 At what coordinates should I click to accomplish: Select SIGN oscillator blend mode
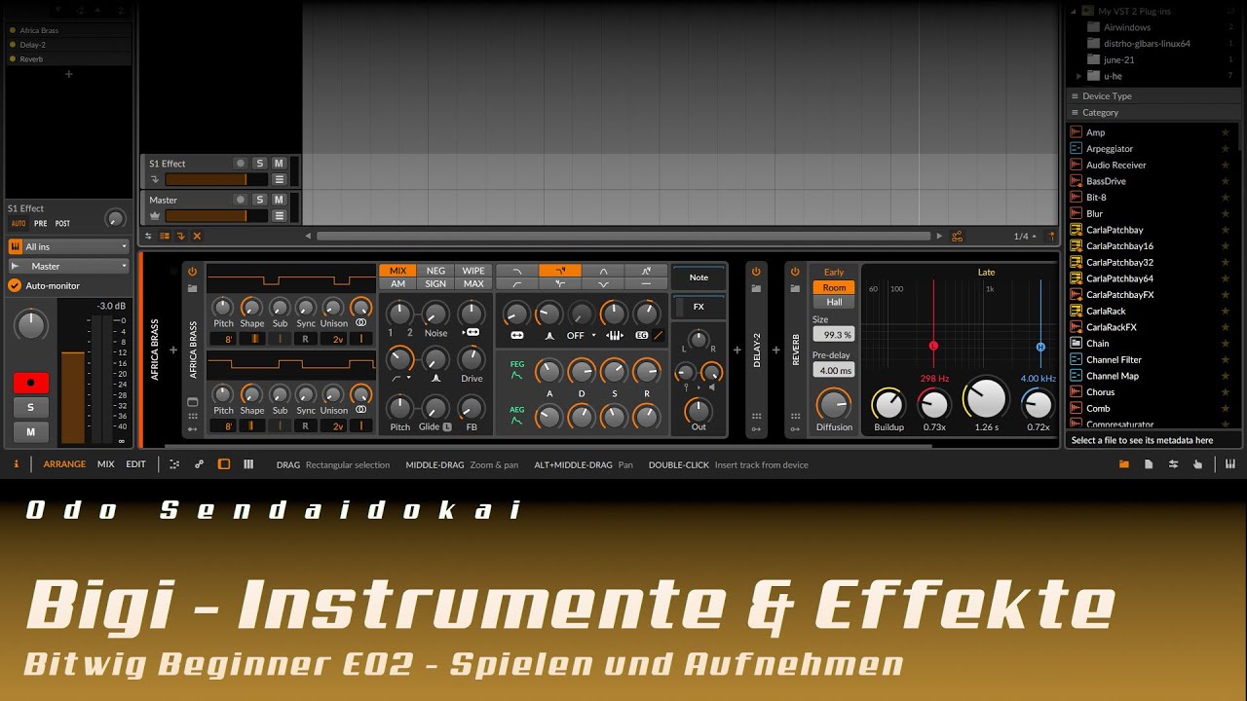click(435, 284)
